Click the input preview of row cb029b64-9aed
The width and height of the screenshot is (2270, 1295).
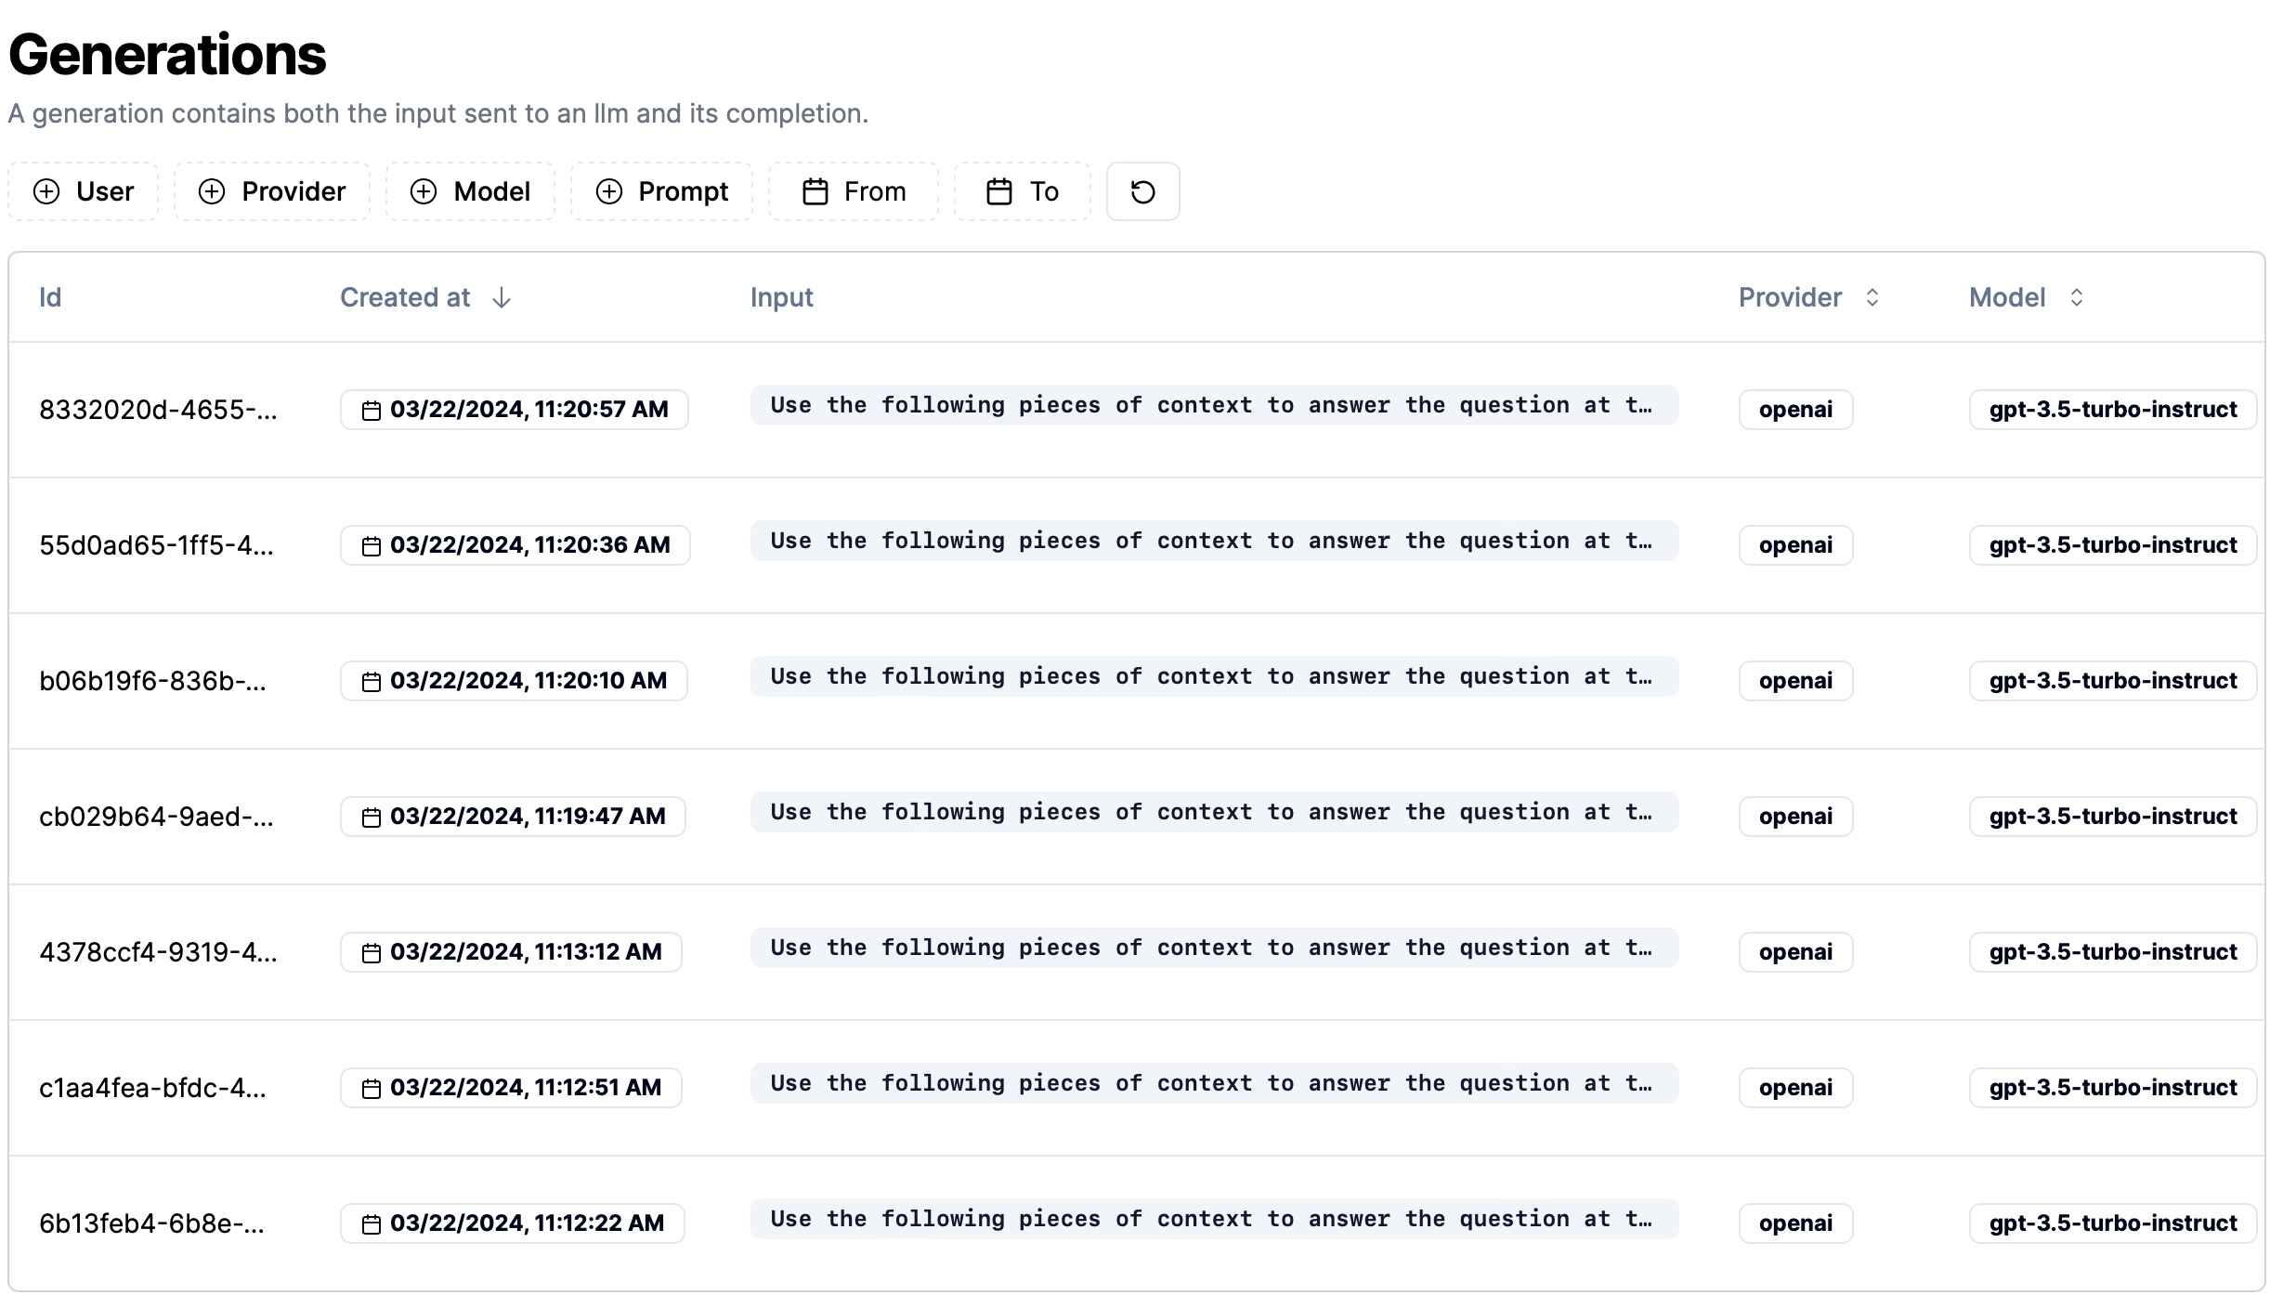1213,813
